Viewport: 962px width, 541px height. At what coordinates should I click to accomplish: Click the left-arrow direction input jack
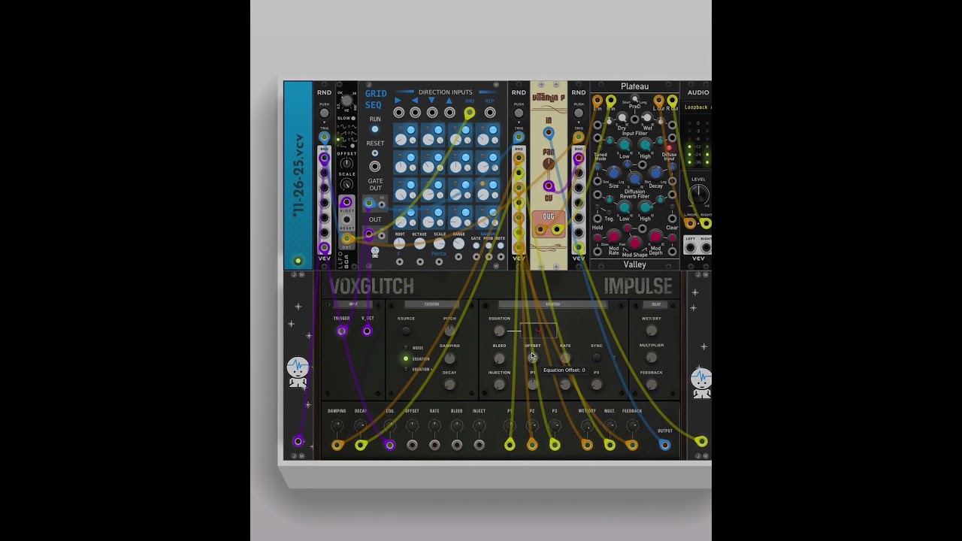[415, 113]
